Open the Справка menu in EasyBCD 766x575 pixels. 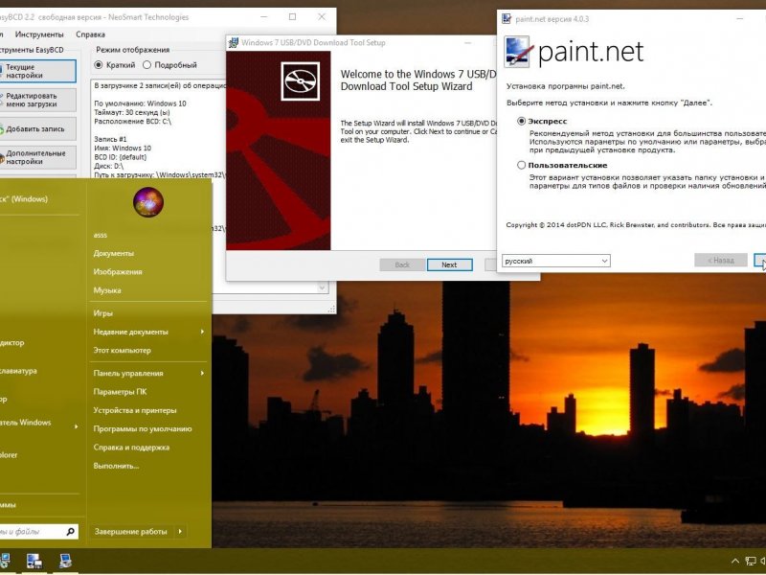(x=90, y=34)
